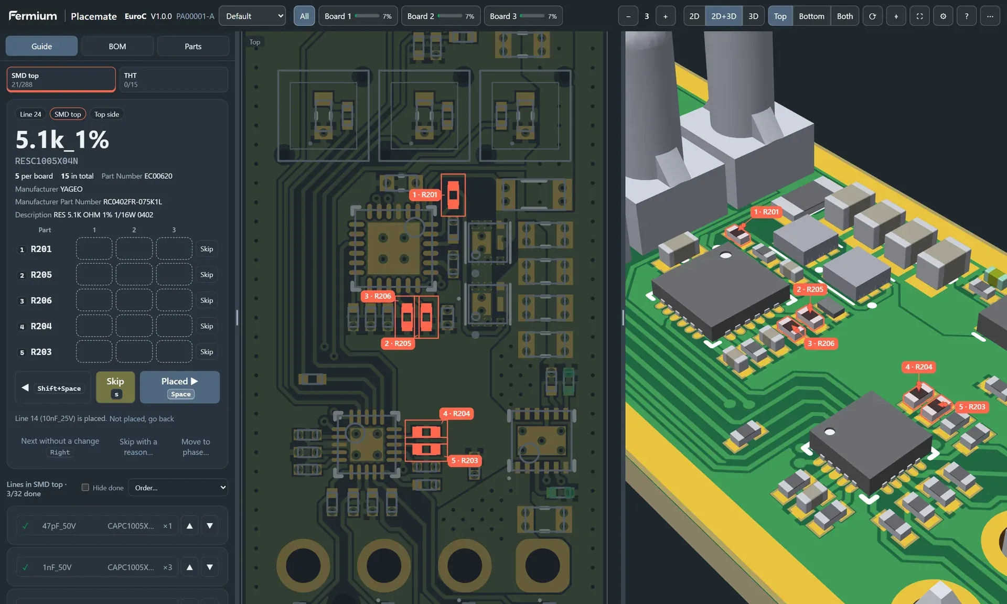
Task: Move 1nF_50V line up with arrow
Action: pos(190,567)
